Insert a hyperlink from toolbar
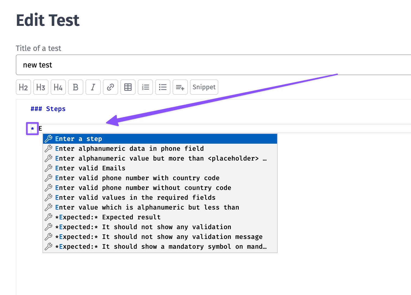This screenshot has height=295, width=411. [x=111, y=87]
